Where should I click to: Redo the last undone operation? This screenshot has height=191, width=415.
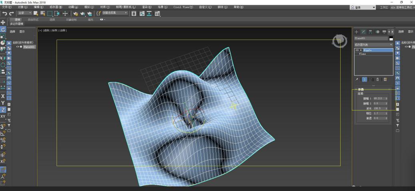click(x=11, y=14)
